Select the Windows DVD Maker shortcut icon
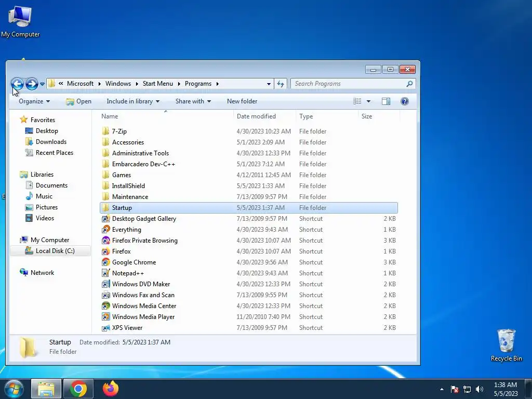532x399 pixels. tap(106, 284)
